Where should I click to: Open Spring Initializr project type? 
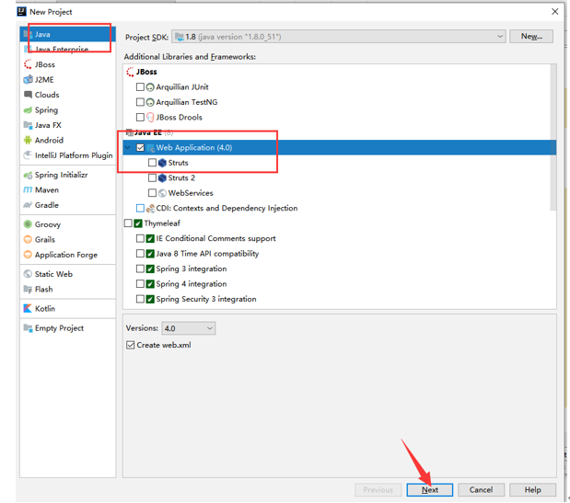tap(67, 175)
